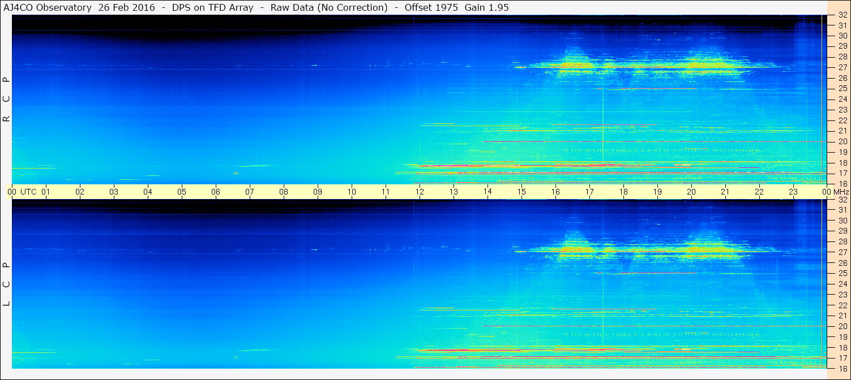Image resolution: width=851 pixels, height=380 pixels.
Task: Click the 20 MHz tick label in RCP panel
Action: pos(843,141)
